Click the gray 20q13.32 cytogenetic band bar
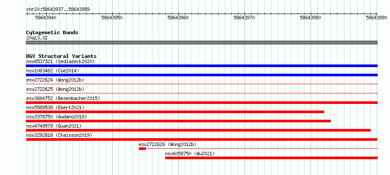 pos(202,43)
